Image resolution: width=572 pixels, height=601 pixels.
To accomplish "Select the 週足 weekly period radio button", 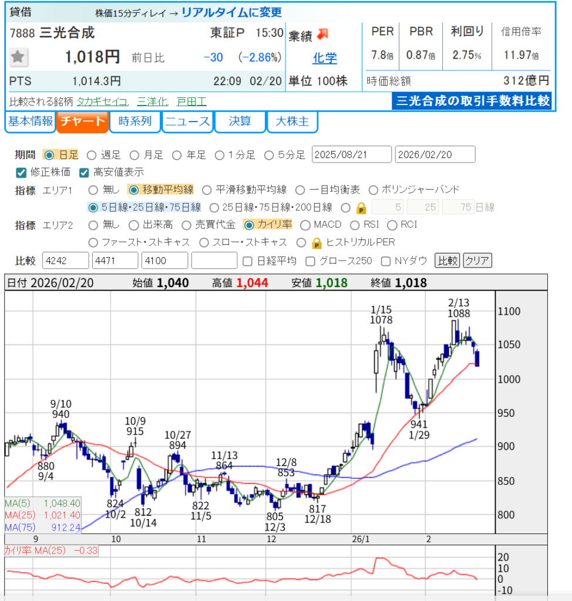I will [92, 155].
